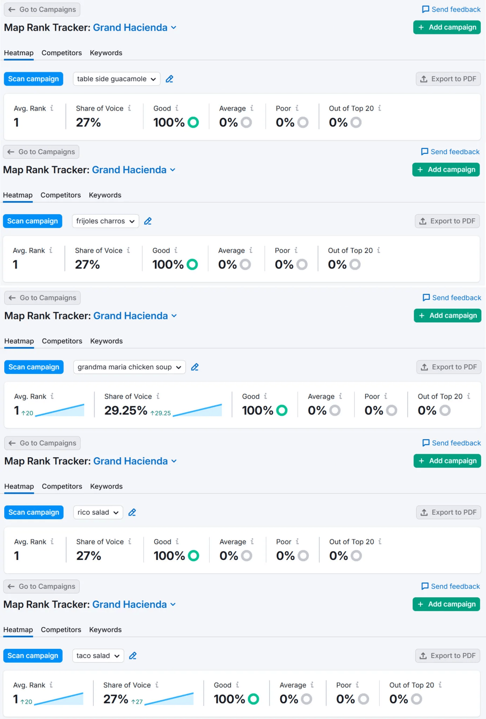This screenshot has height=719, width=486.
Task: Click info icon next to Out of Top 20 for taco salad
Action: (440, 685)
